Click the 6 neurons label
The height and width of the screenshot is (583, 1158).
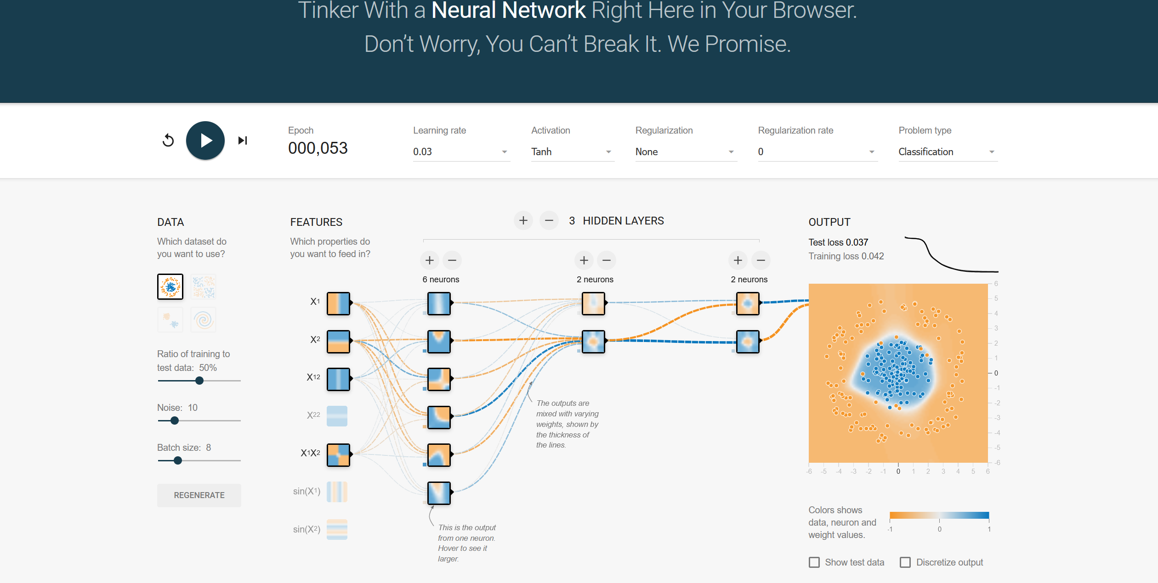(x=441, y=280)
